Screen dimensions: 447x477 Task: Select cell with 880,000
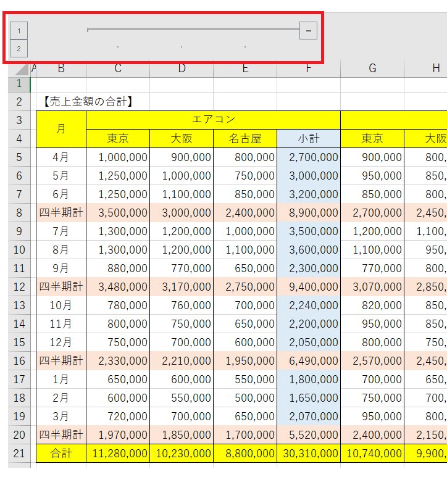(x=118, y=268)
